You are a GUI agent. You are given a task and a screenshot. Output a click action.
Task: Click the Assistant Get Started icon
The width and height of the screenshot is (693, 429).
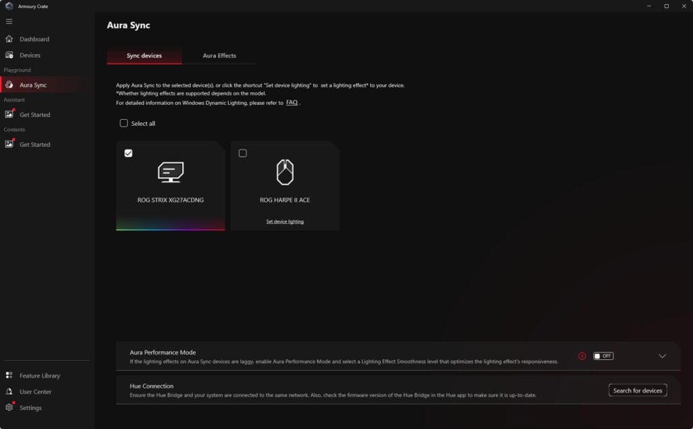[9, 114]
